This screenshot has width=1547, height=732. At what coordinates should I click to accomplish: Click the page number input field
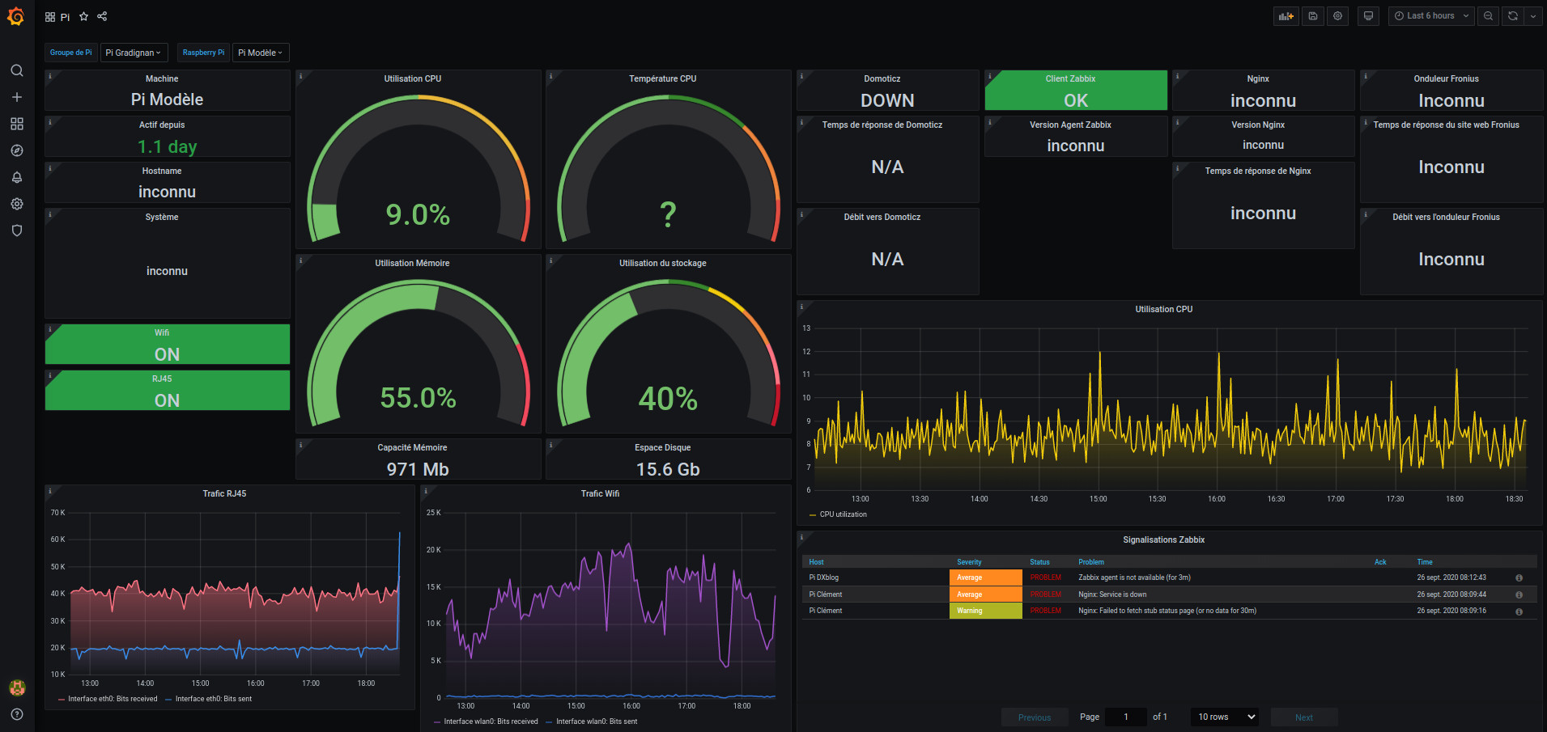click(x=1125, y=717)
